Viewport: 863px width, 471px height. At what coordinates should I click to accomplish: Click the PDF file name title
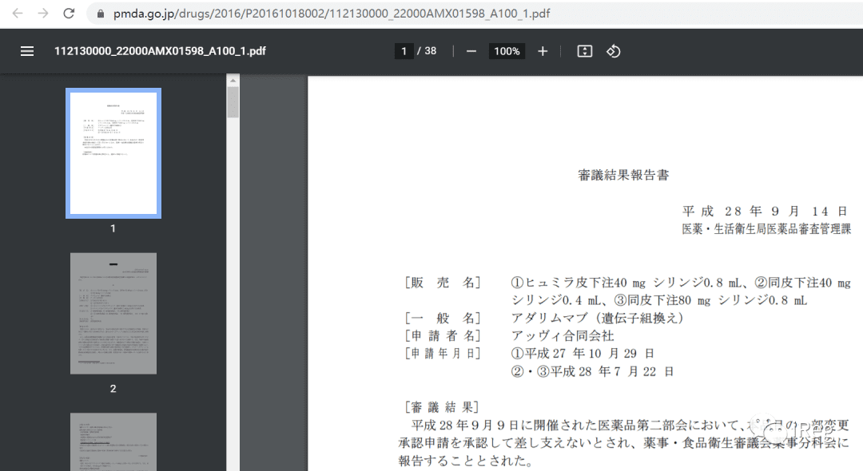click(x=160, y=51)
